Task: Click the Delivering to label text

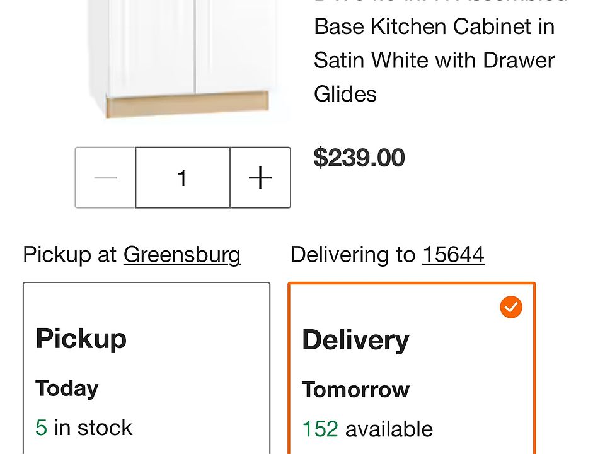Action: point(353,255)
